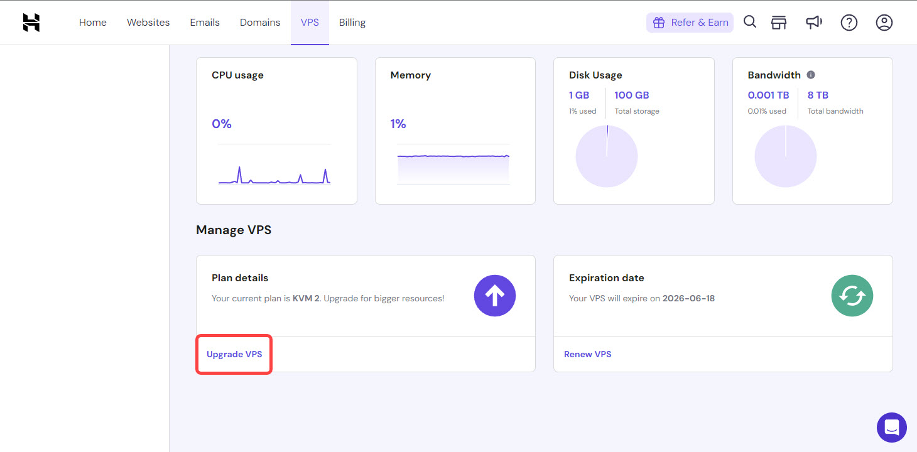Switch to the Billing tab
Screen dimensions: 917x452
pyautogui.click(x=352, y=22)
